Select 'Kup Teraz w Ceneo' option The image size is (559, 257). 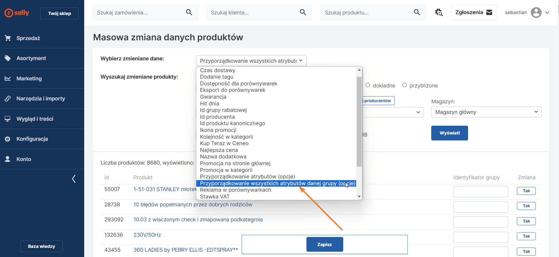(224, 143)
